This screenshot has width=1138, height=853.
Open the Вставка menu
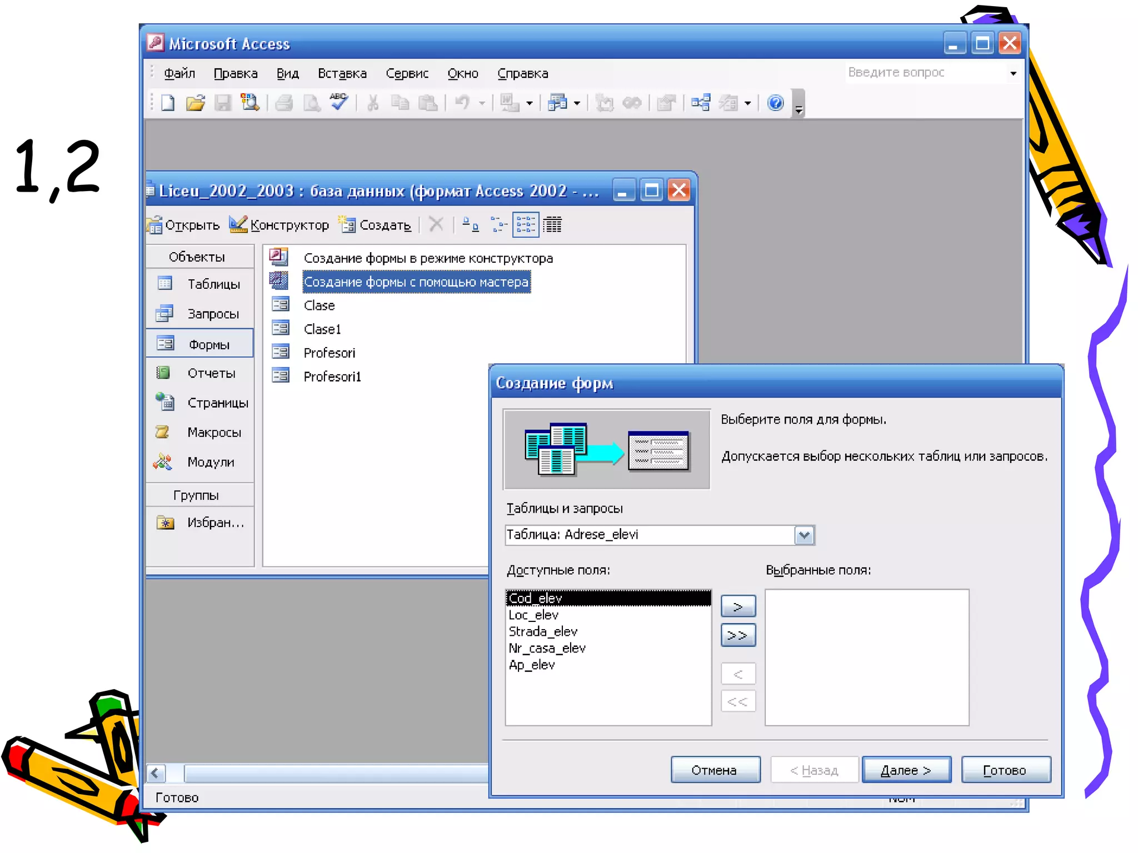[342, 73]
